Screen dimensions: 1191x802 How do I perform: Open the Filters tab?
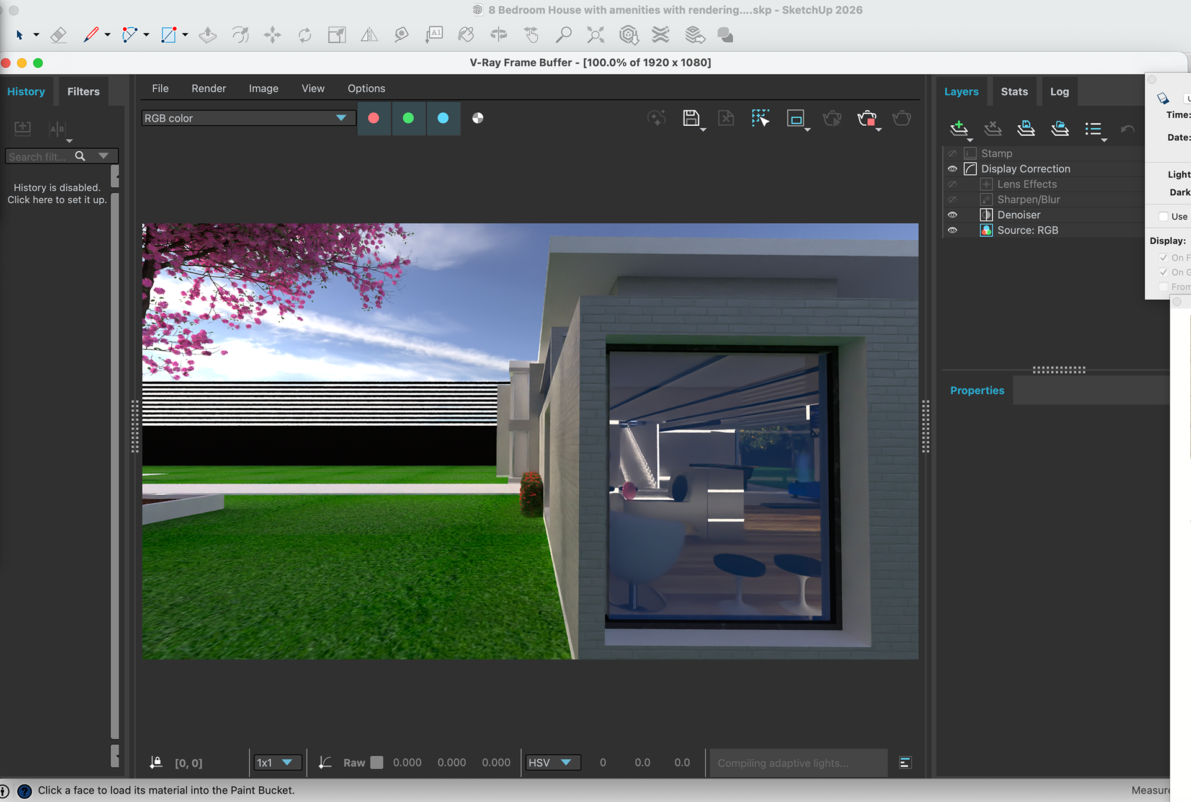[x=83, y=91]
